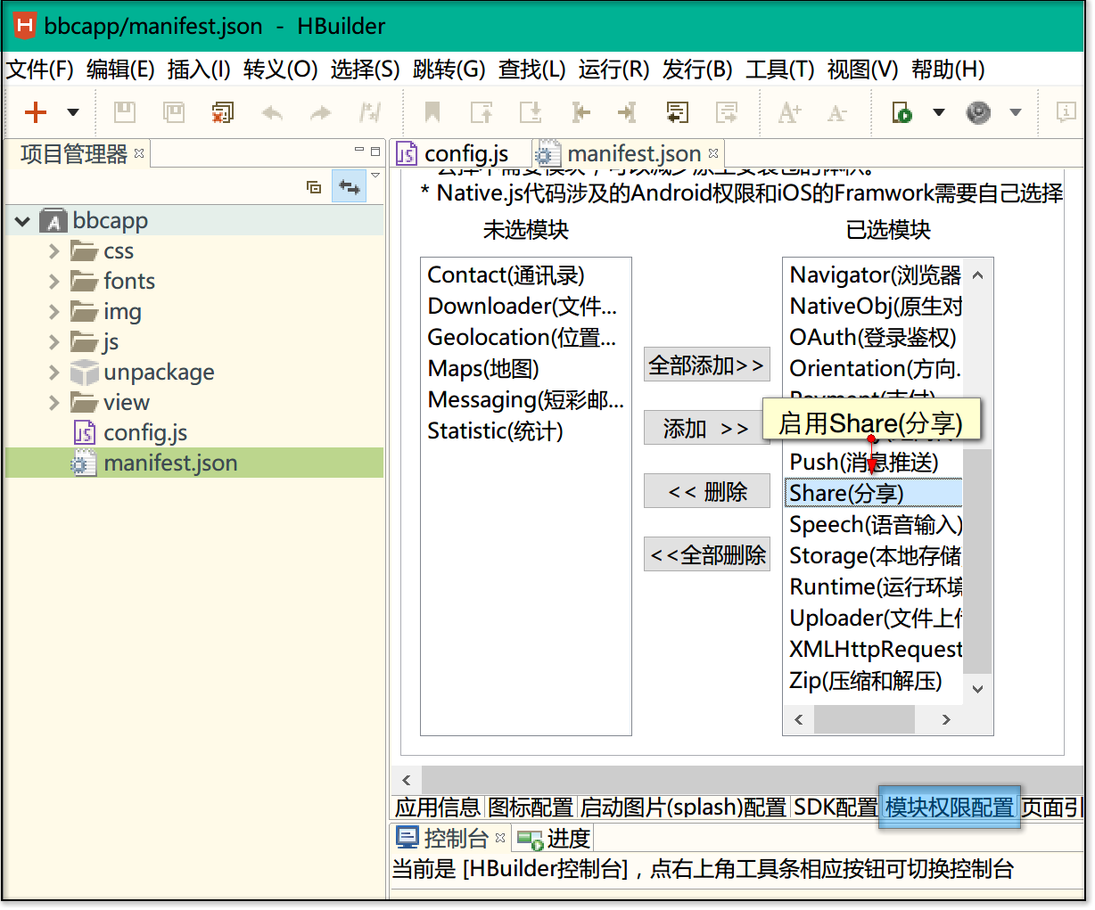This screenshot has width=1095, height=910.
Task: Close the 项目管理器 tab
Action: point(139,153)
